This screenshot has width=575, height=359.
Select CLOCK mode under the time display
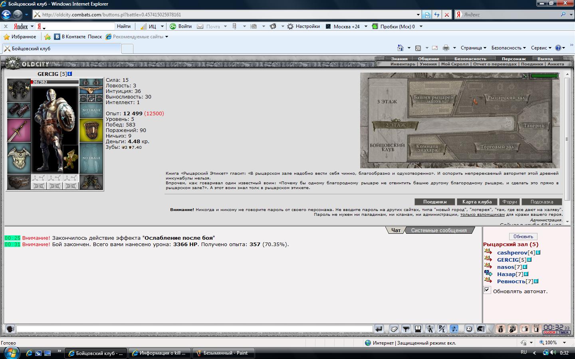point(549,332)
